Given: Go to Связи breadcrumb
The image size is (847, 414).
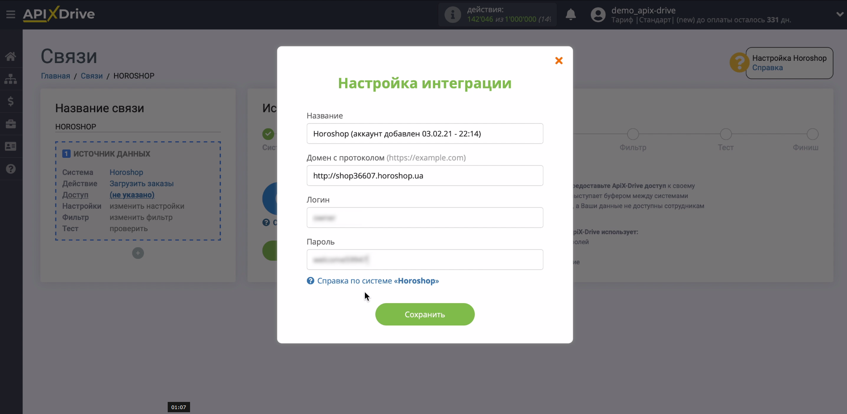Looking at the screenshot, I should [92, 76].
